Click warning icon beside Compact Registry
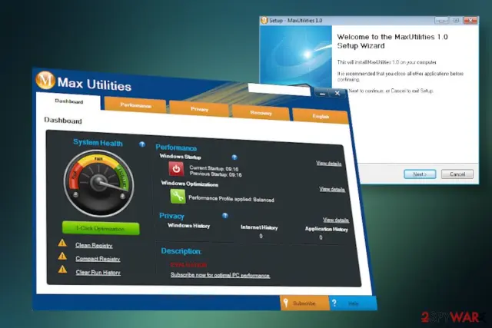The image size is (492, 328). pyautogui.click(x=62, y=257)
